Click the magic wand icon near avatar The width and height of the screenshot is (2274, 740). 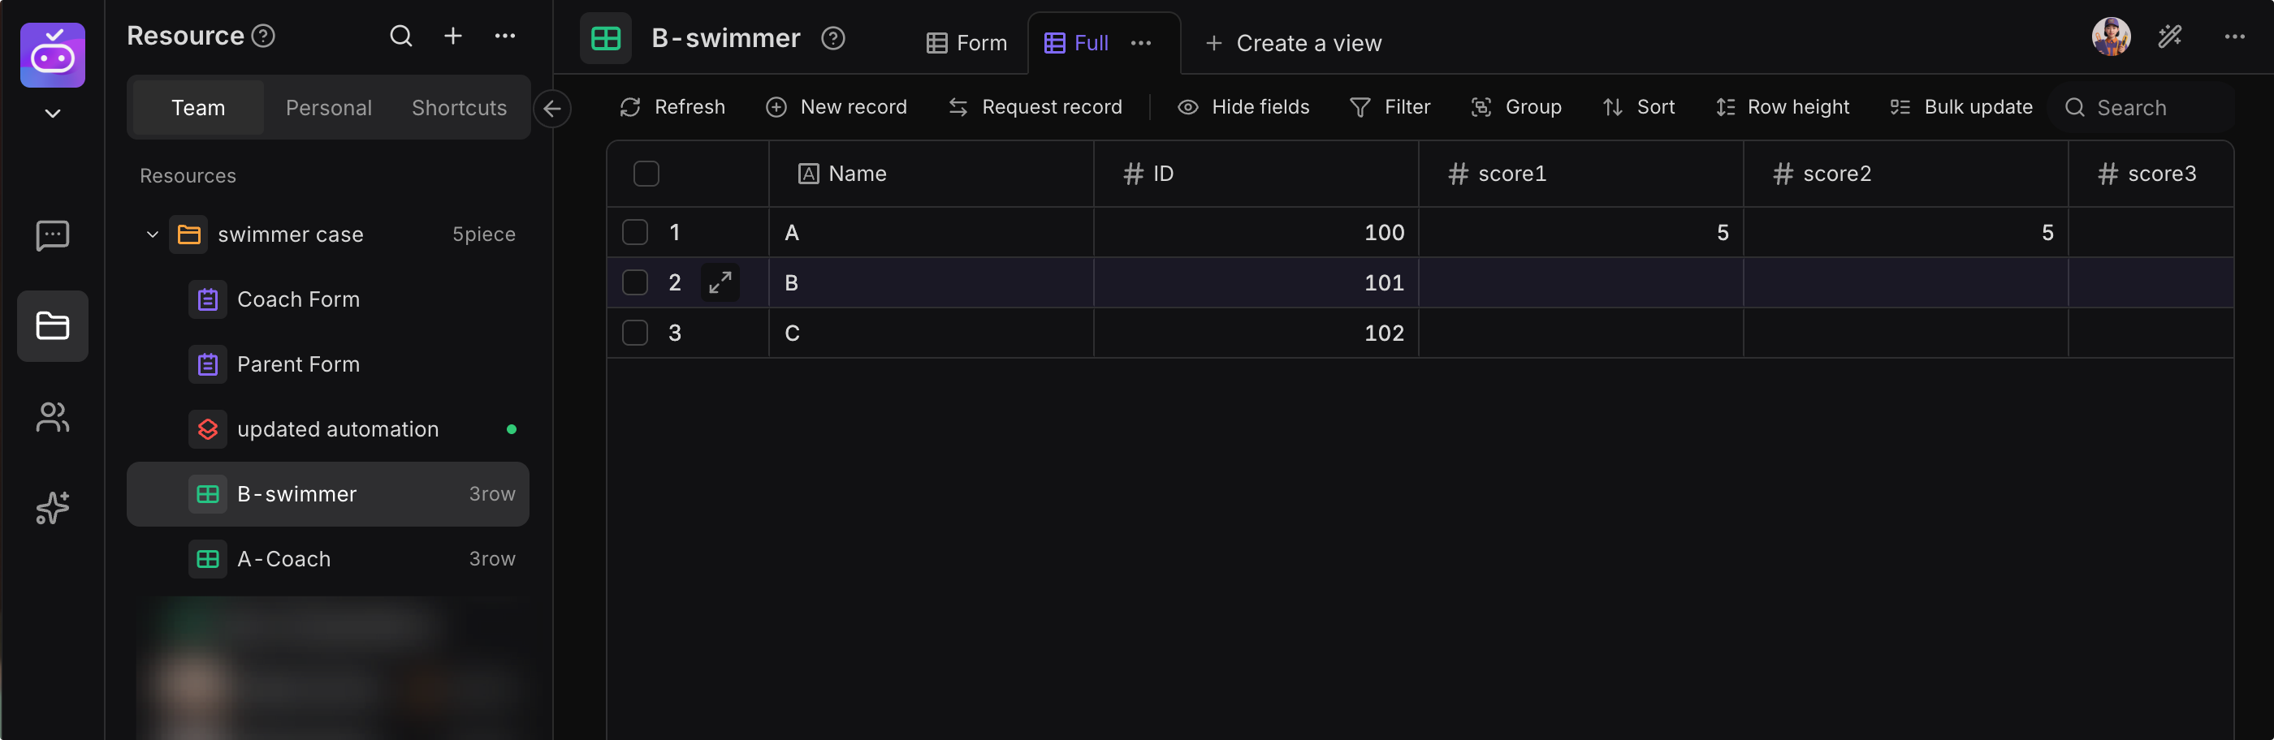(x=2170, y=37)
